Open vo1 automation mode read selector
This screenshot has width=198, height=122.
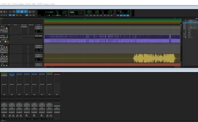[5, 60]
